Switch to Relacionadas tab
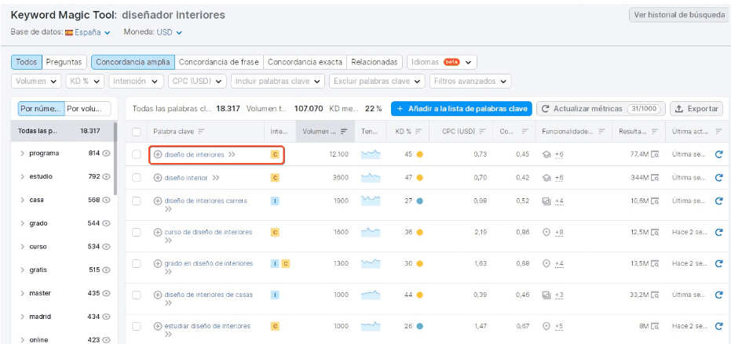731x344 pixels. 375,62
